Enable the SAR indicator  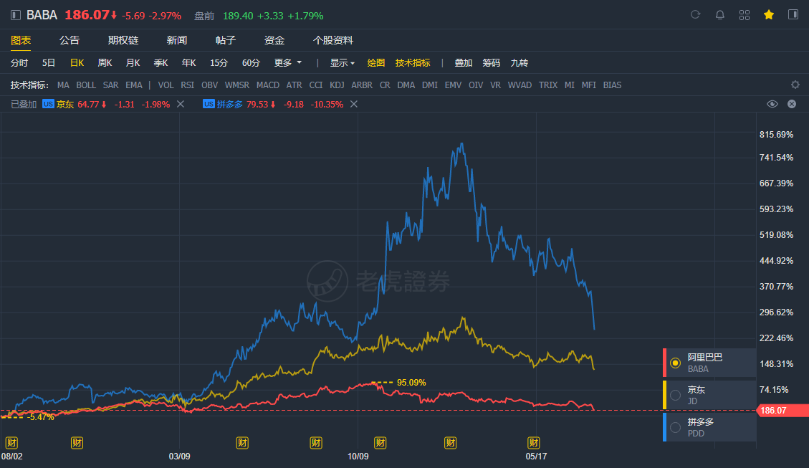pyautogui.click(x=110, y=85)
